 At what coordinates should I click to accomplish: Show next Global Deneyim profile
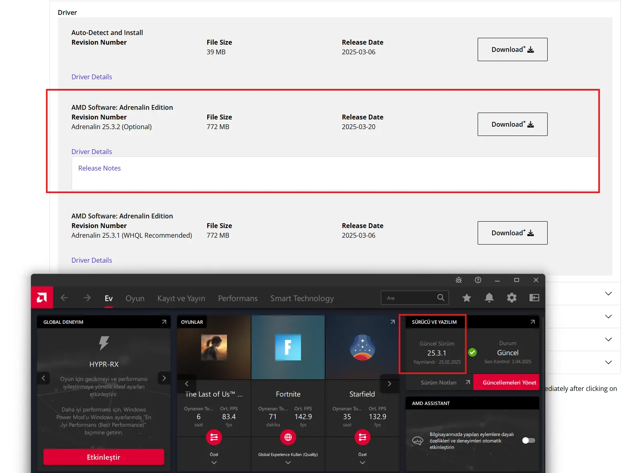point(164,378)
